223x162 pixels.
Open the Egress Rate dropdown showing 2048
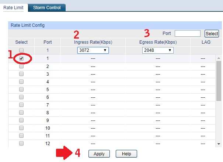[158, 50]
